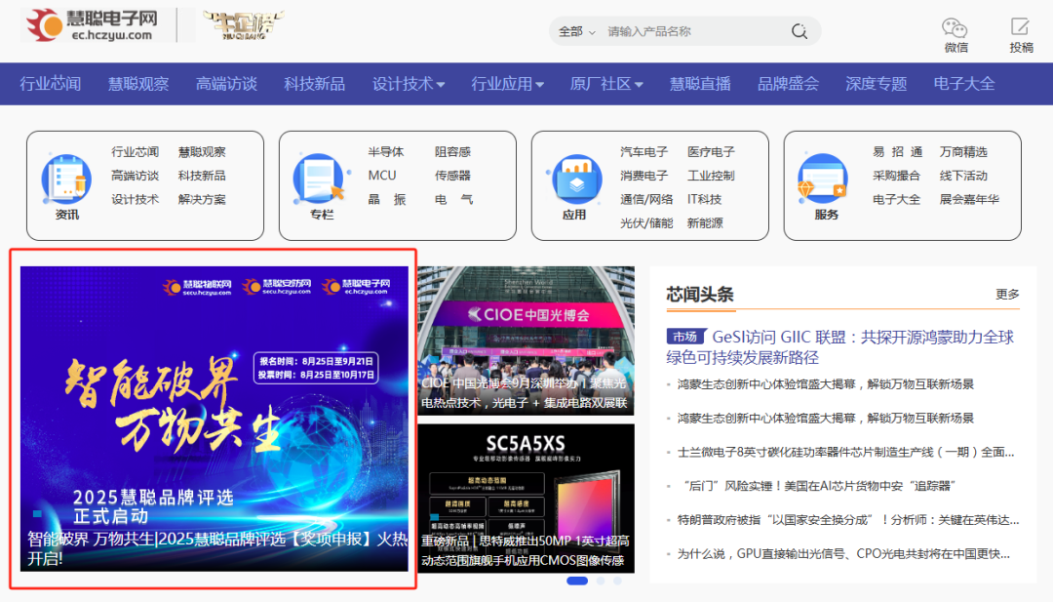Click the 更多 link in 芯闻头条
The image size is (1053, 602).
(x=1008, y=293)
